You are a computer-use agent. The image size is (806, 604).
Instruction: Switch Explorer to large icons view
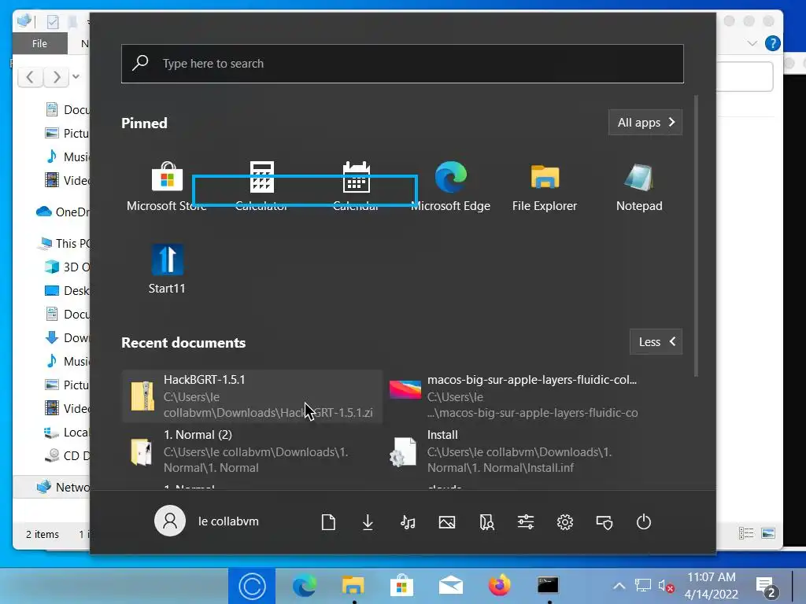coord(768,534)
